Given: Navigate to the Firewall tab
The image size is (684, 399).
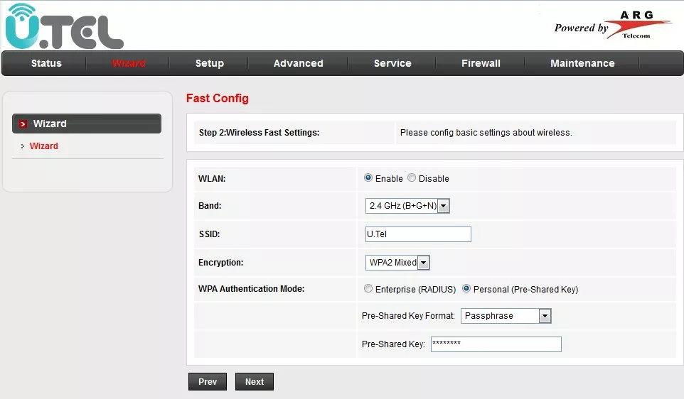Looking at the screenshot, I should [x=481, y=63].
